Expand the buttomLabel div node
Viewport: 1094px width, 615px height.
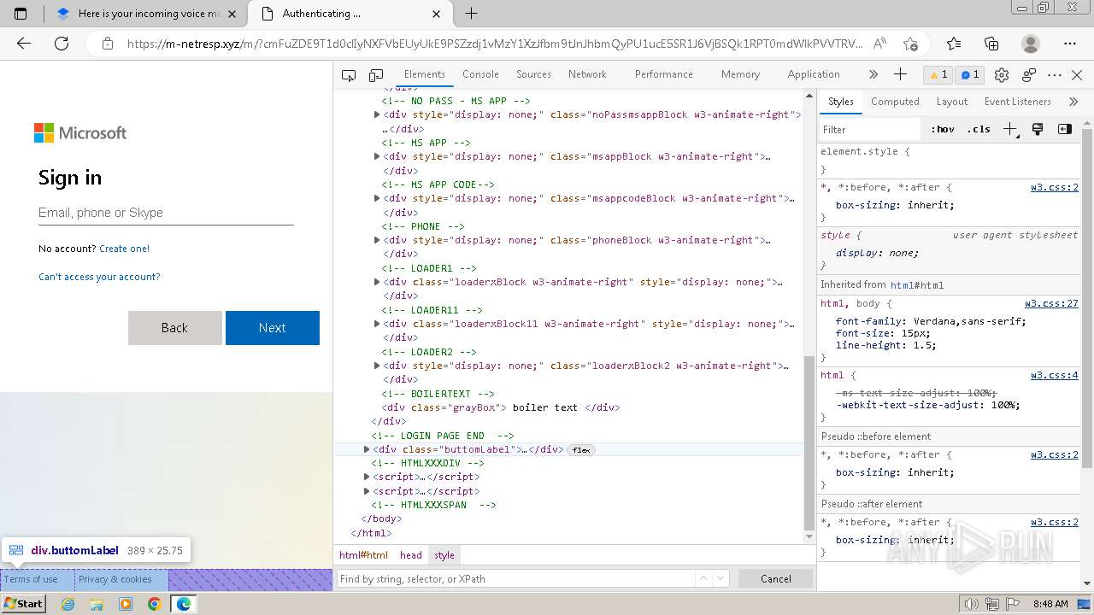(367, 449)
